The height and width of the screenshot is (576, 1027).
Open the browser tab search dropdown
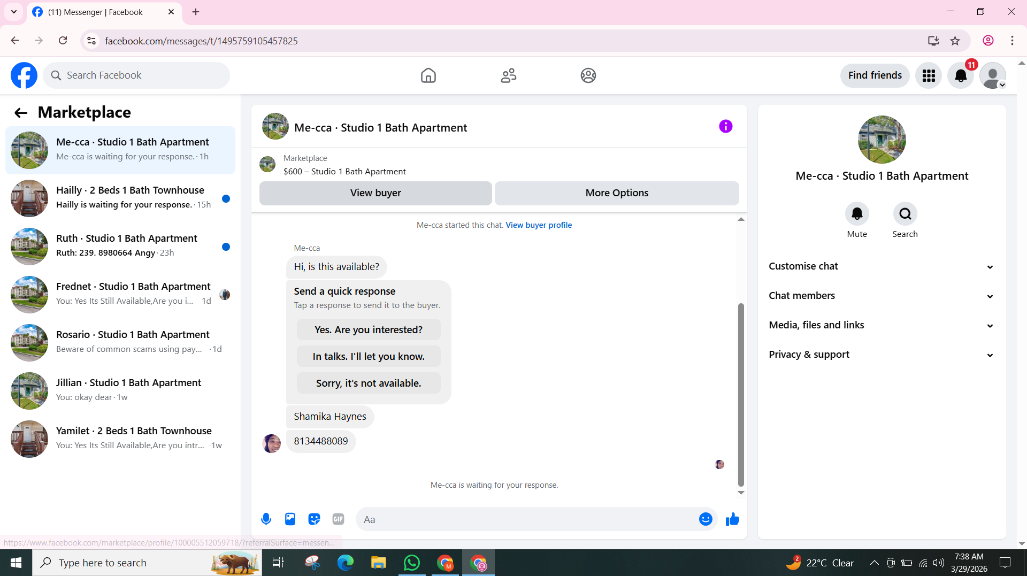coord(14,12)
